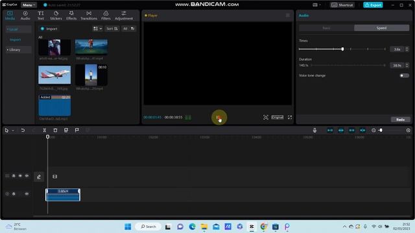Expand the Local section in the media sidebar
The height and width of the screenshot is (233, 415).
pos(18,29)
